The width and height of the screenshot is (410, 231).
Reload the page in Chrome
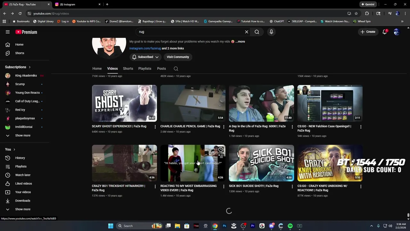(x=20, y=13)
